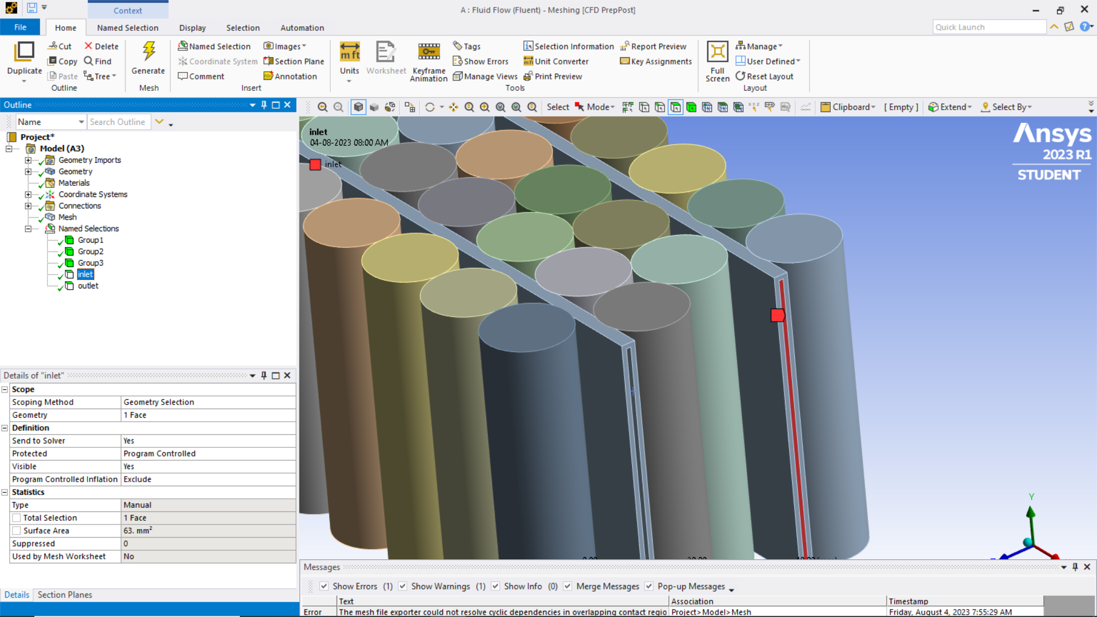This screenshot has width=1097, height=617.
Task: Click the Show Errors tool button
Action: pos(481,61)
